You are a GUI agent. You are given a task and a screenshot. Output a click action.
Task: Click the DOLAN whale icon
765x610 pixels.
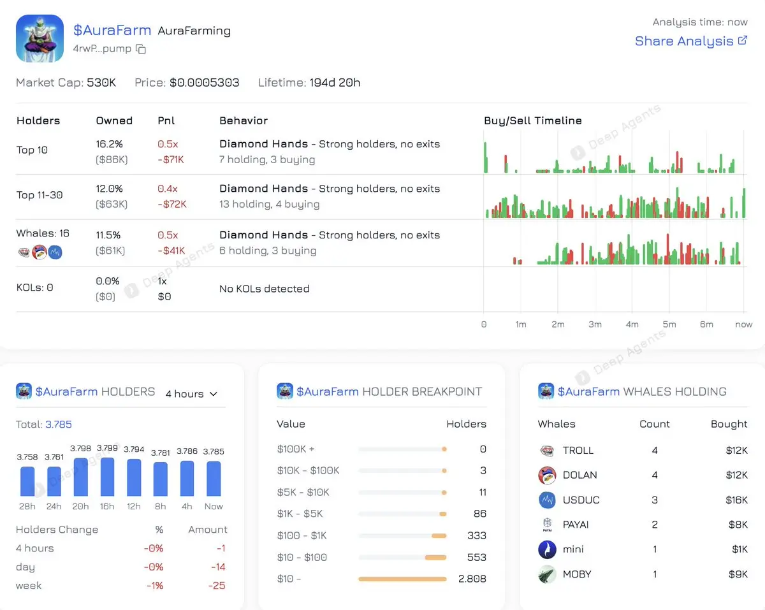tap(547, 476)
